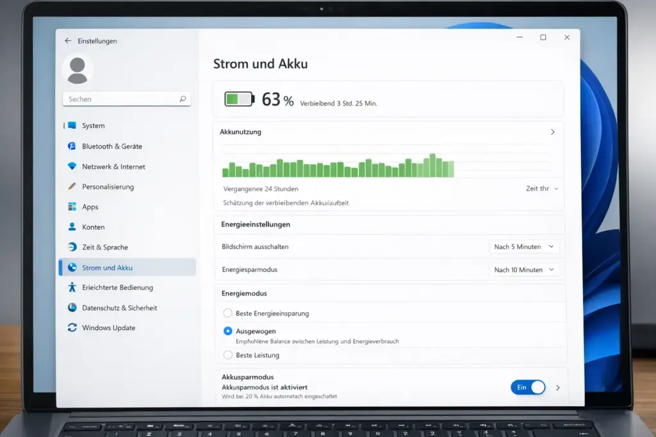Screen dimensions: 656x437
Task: Open the Zeit filter dropdown for battery usage
Action: pos(542,189)
